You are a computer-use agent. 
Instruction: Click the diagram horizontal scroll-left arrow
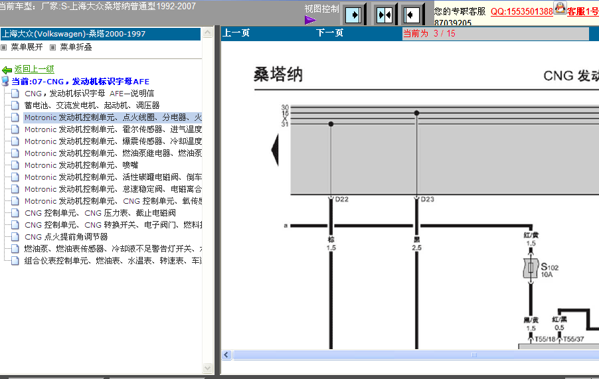click(x=226, y=355)
